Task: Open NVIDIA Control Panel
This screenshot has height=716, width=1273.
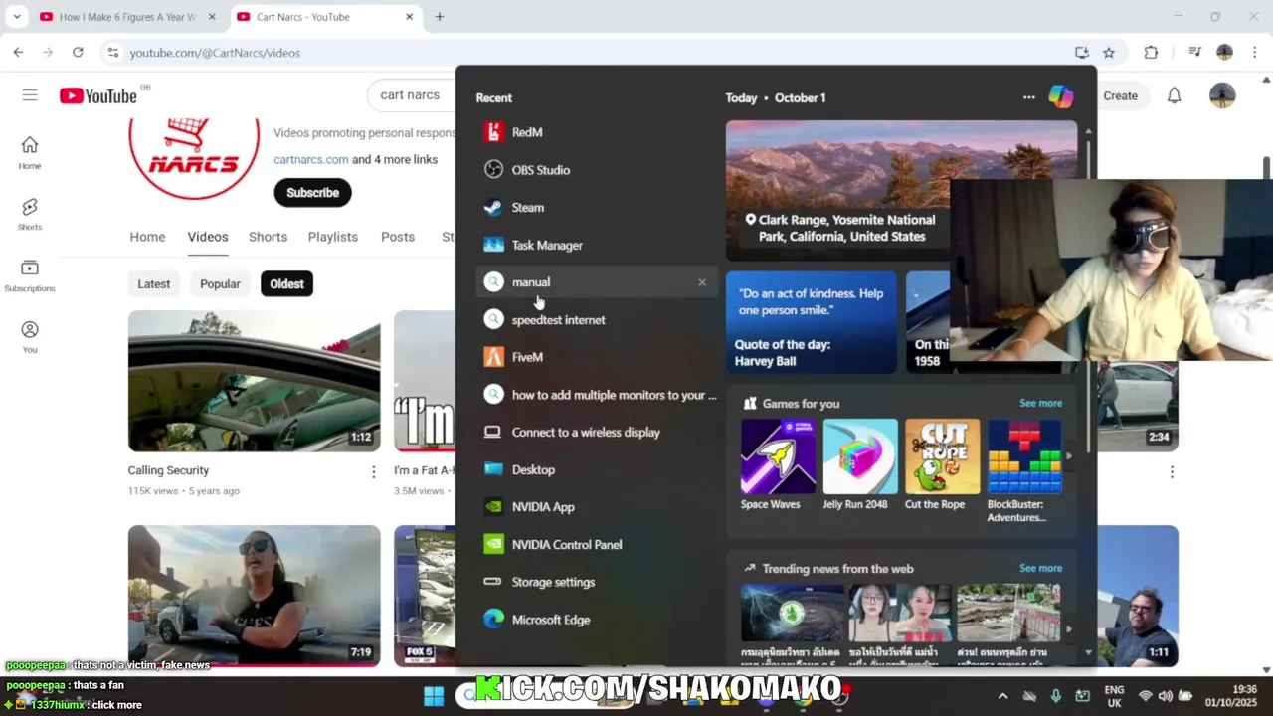Action: [597, 545]
